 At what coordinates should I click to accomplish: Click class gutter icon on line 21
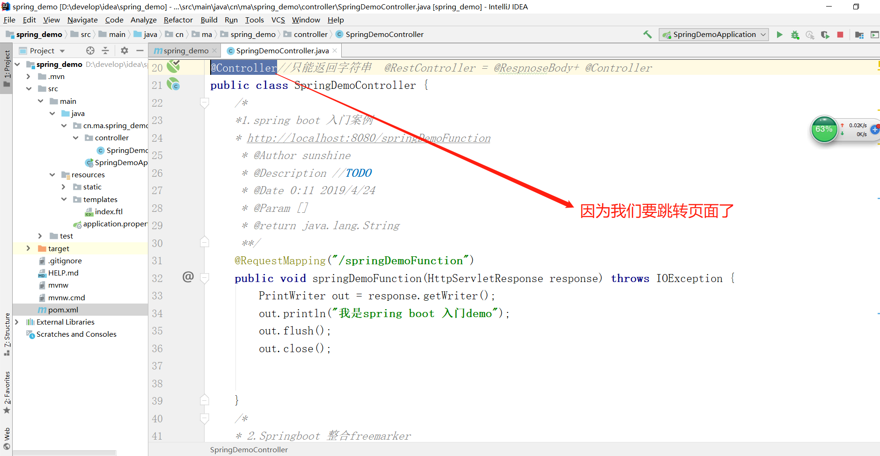coord(173,85)
